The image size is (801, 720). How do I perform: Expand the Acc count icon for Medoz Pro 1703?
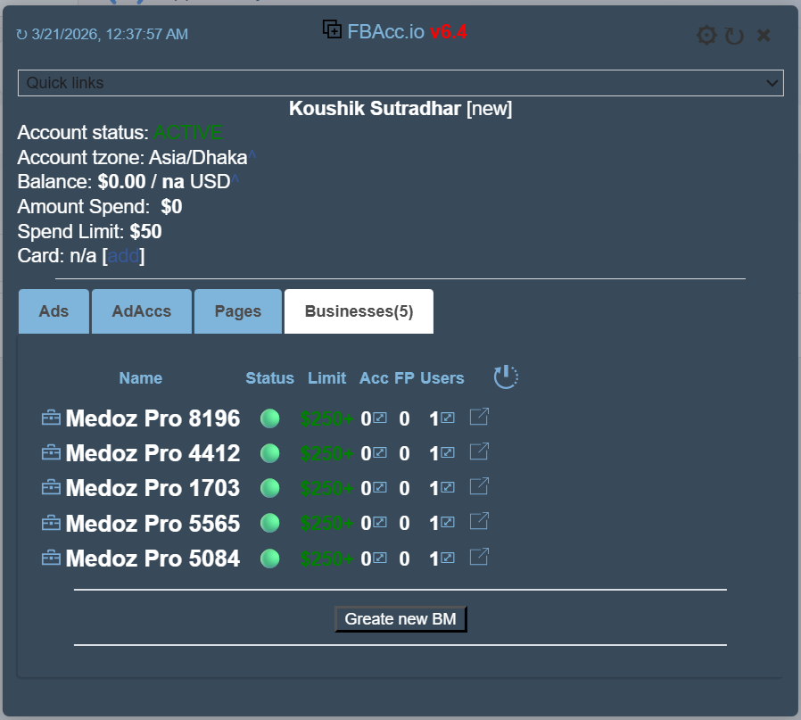(381, 487)
